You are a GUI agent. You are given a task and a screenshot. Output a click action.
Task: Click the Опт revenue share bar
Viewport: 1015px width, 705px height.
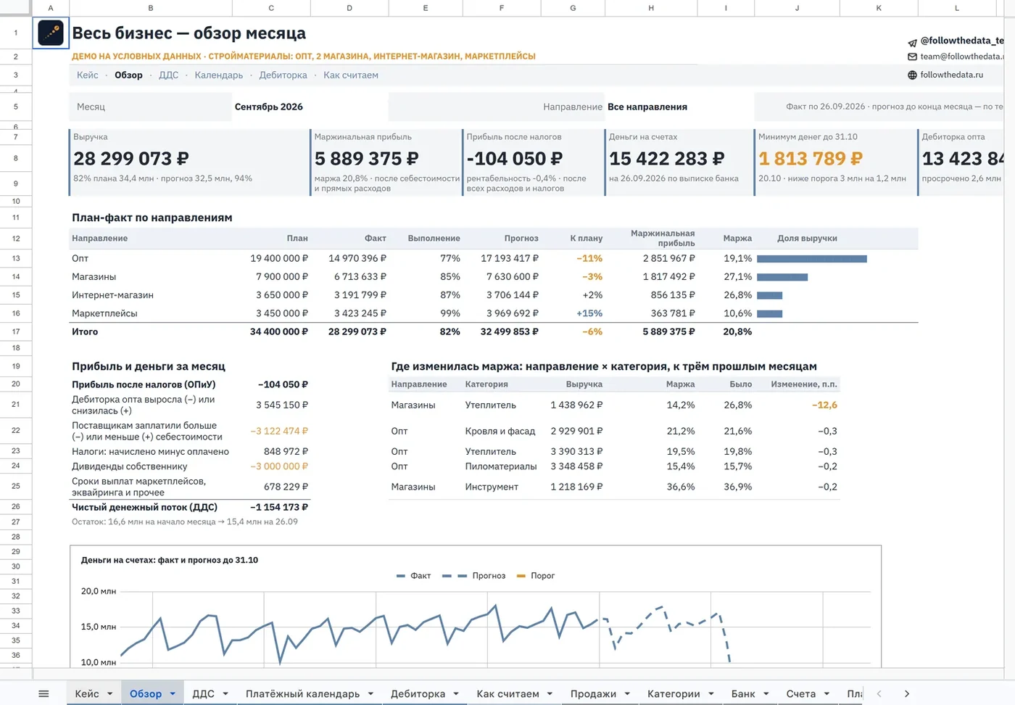(812, 259)
